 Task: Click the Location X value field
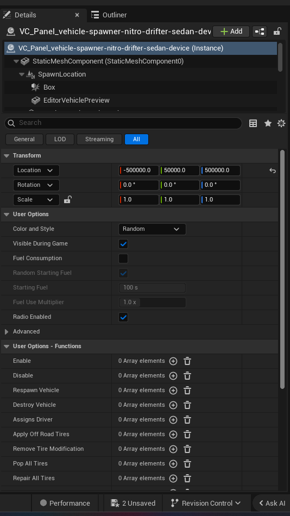point(138,171)
